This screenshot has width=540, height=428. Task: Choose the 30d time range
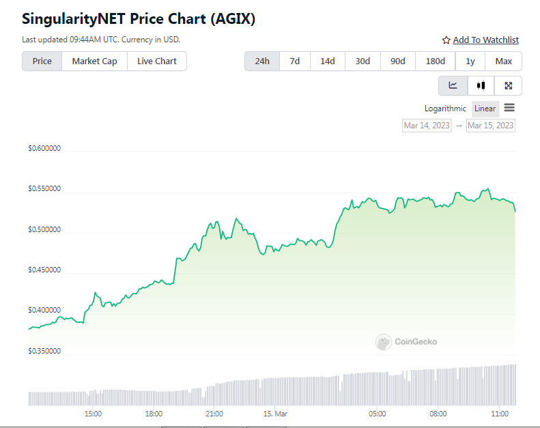pos(363,61)
